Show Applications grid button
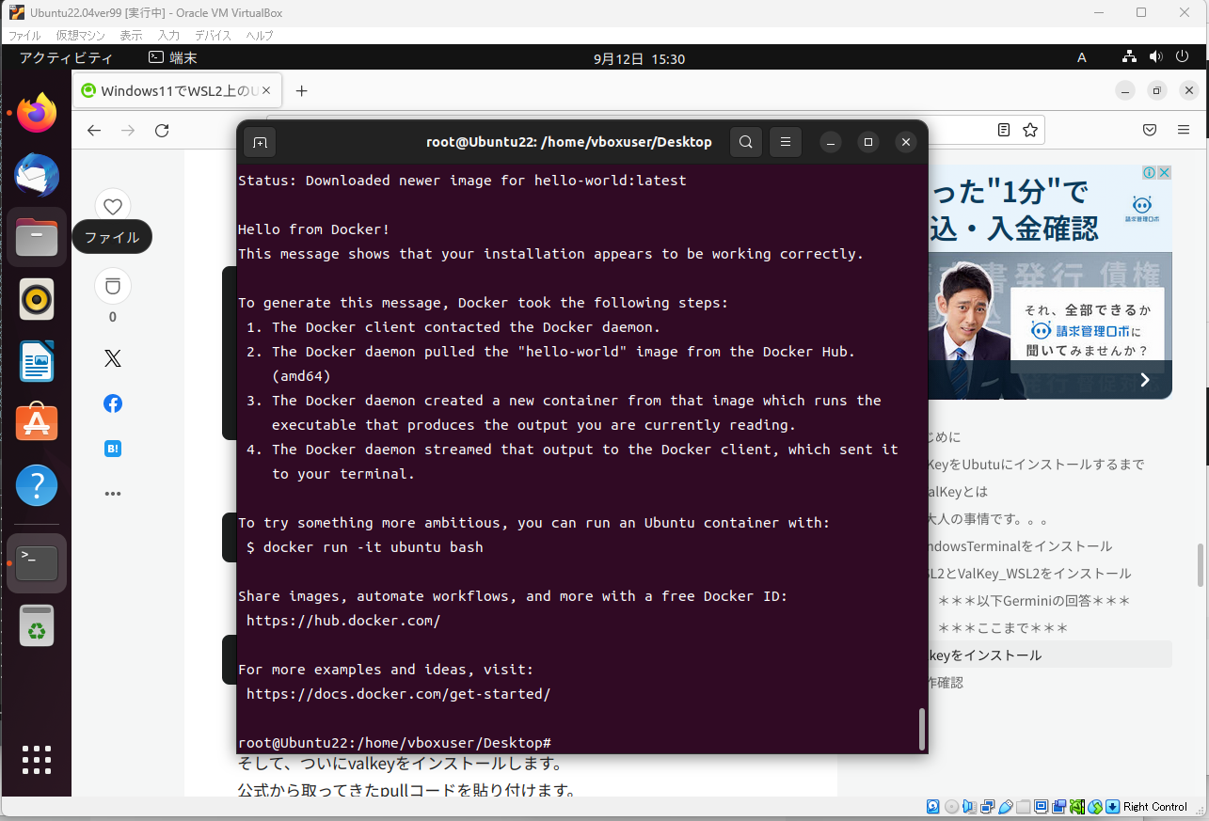Screen dimensions: 1209x821 pyautogui.click(x=37, y=760)
